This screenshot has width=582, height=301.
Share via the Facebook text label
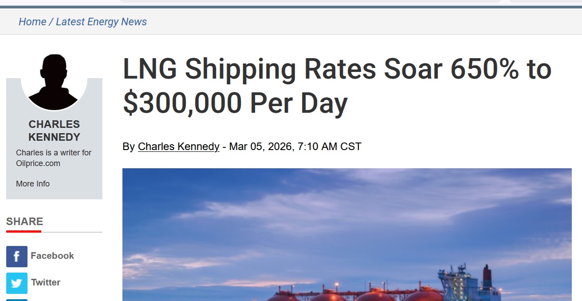click(52, 256)
